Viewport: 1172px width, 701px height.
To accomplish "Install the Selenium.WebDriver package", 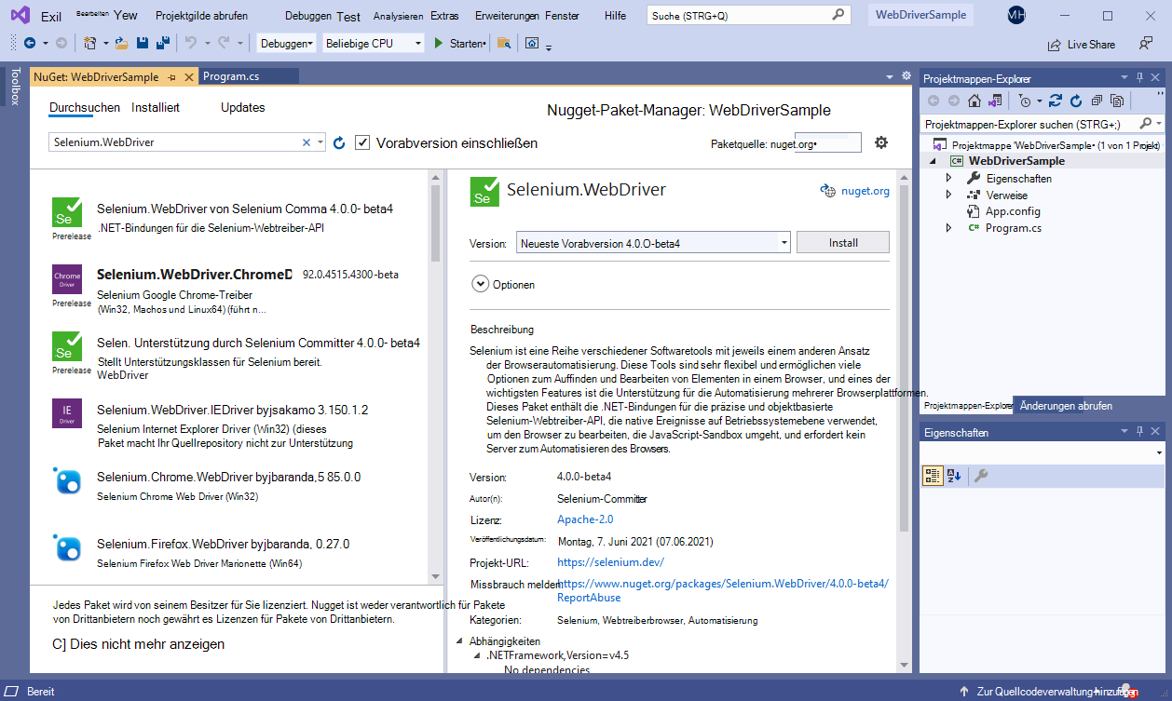I will point(841,241).
